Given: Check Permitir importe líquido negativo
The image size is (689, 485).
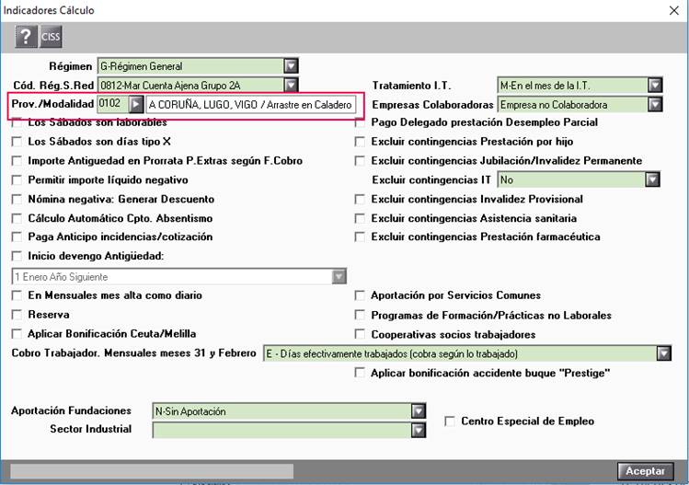Looking at the screenshot, I should click(17, 179).
